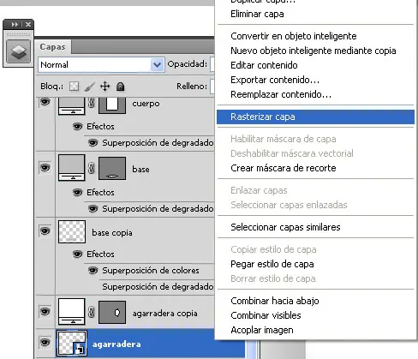Image resolution: width=418 pixels, height=359 pixels.
Task: Toggle base Superposición de degradado visibility
Action: 93,208
